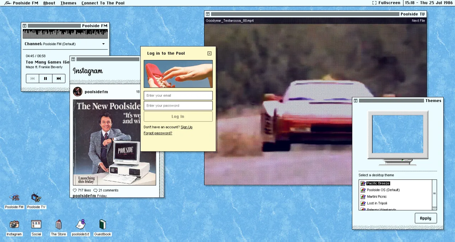Open the Themes menu
Viewport: 455px width, 242px height.
click(x=68, y=3)
